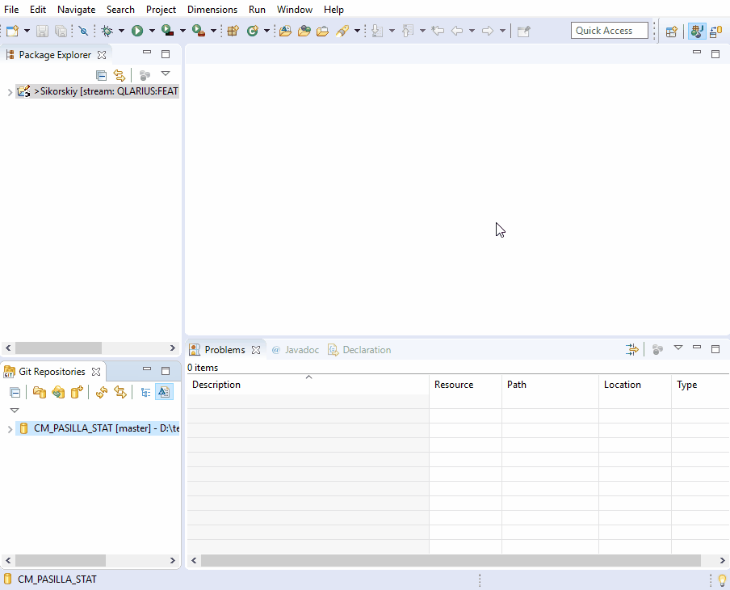This screenshot has height=590, width=730.
Task: Open dropdown arrow next to Run button
Action: [x=151, y=31]
